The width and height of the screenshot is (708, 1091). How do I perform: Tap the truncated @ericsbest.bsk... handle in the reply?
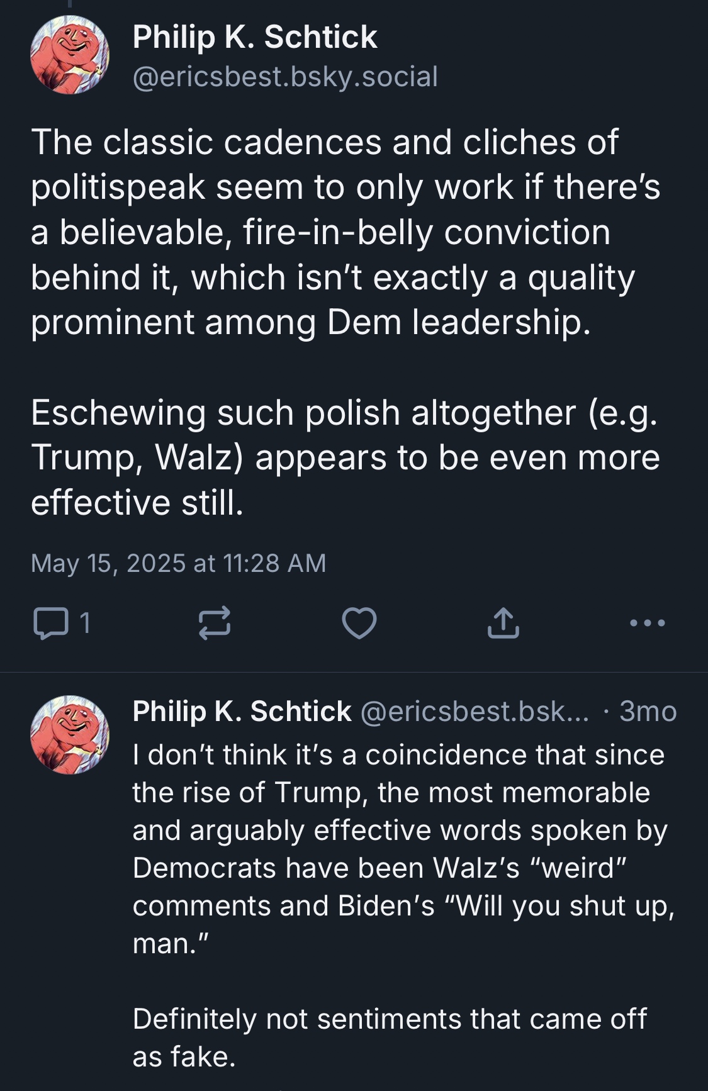pyautogui.click(x=475, y=711)
